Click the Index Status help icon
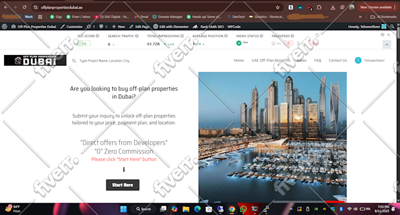The image size is (400, 215). click(x=261, y=36)
